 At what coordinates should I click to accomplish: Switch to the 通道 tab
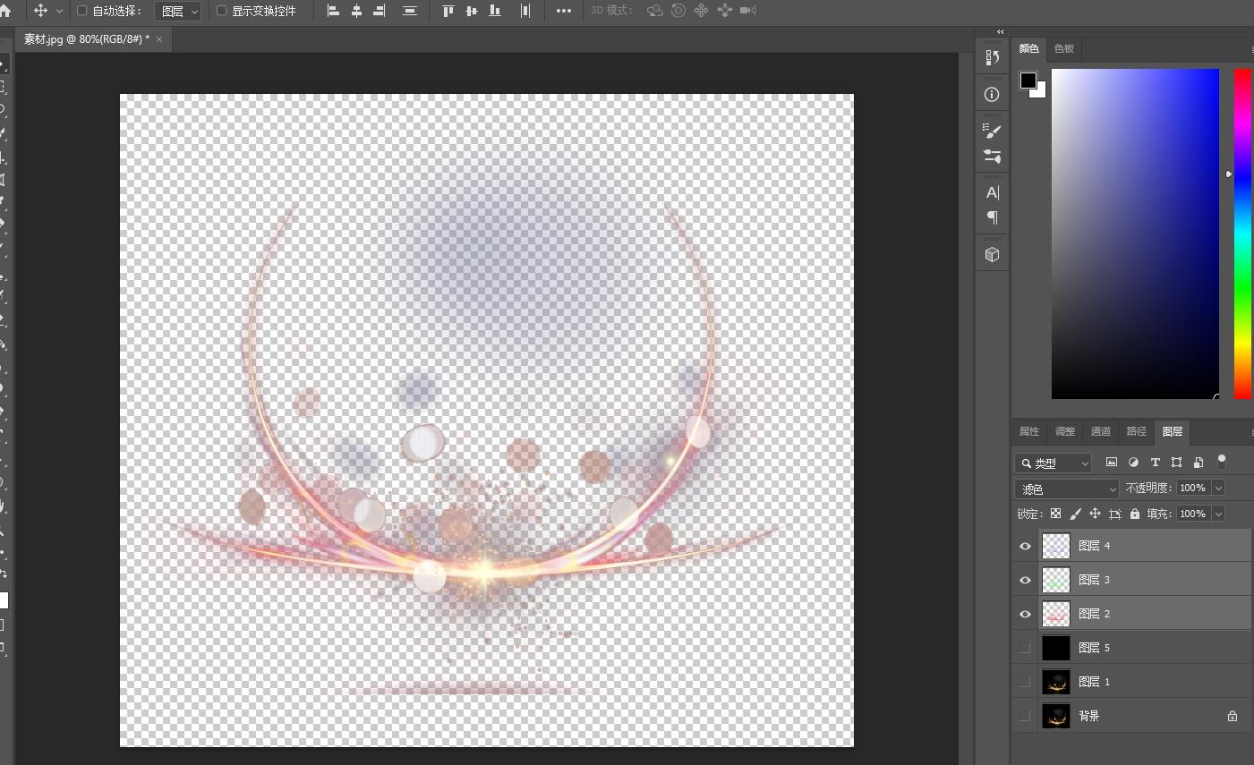click(1100, 431)
